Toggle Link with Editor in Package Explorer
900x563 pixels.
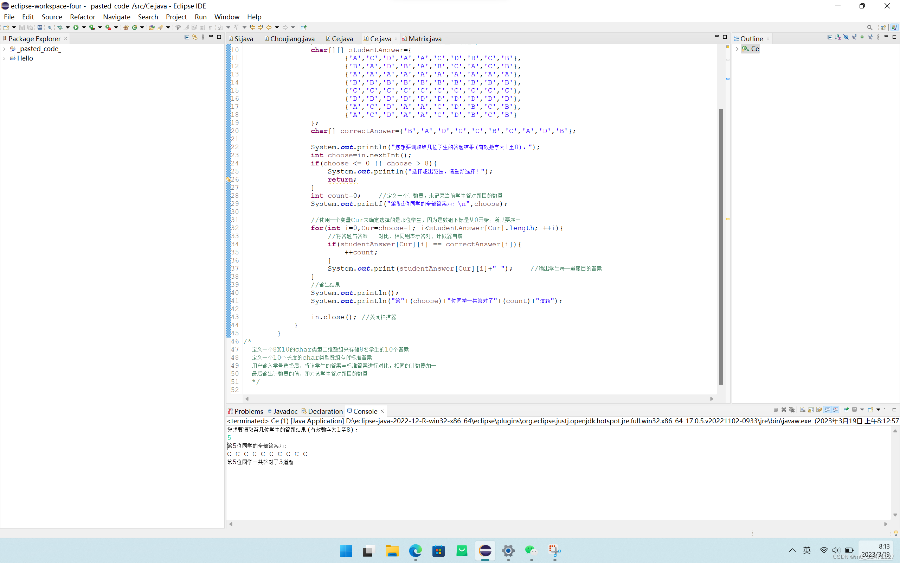click(194, 37)
